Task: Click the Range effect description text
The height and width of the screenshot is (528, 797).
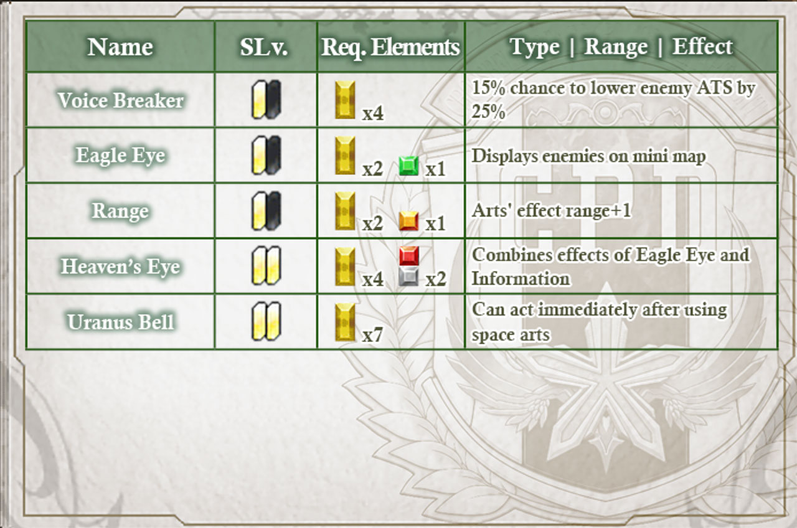Action: [551, 210]
